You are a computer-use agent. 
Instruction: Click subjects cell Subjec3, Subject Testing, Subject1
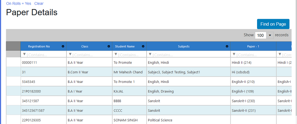(188, 72)
